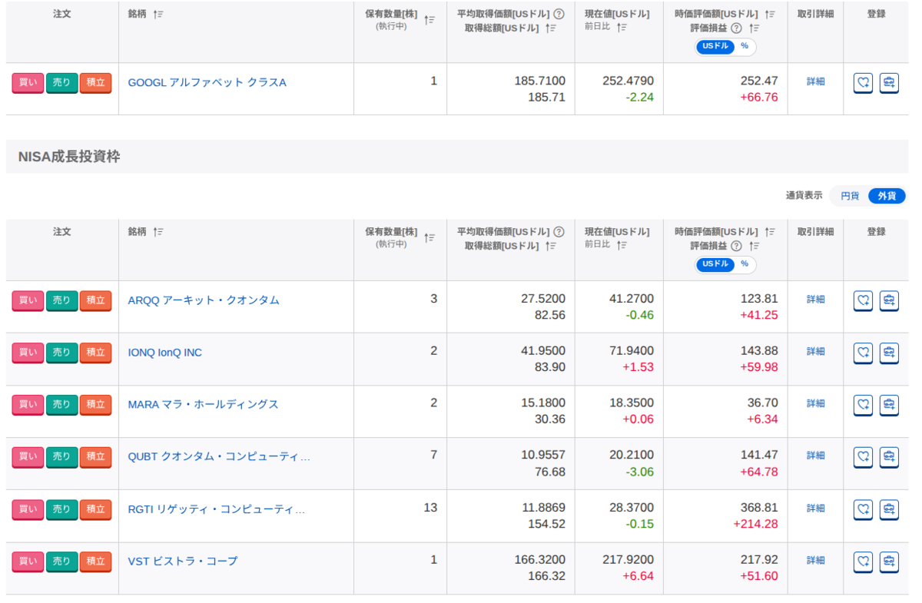Open 平均取得価額 help icon in GOOGL table
922x603 pixels.
[x=559, y=14]
